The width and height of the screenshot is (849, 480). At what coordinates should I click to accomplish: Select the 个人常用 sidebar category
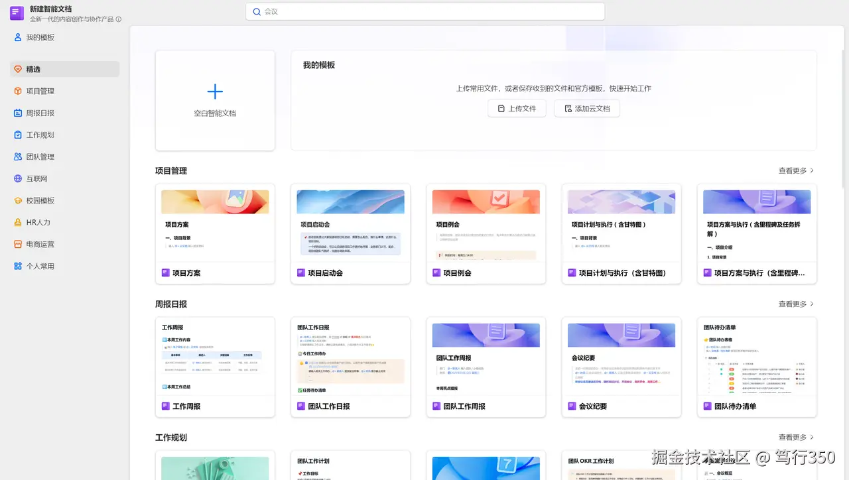tap(64, 266)
